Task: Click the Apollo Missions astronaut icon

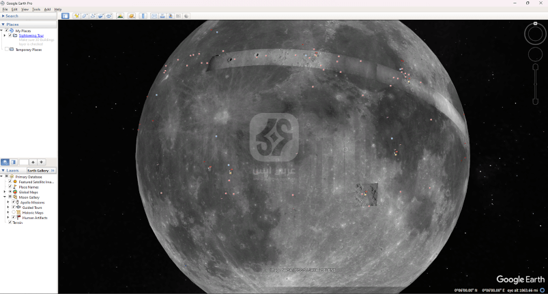Action: coord(18,202)
